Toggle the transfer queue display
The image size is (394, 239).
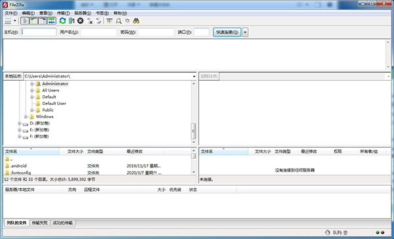pyautogui.click(x=51, y=21)
